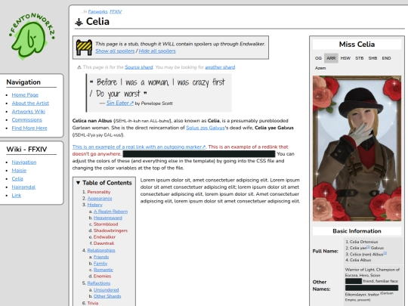Click the warning triangle icon before shard note

tap(79, 67)
